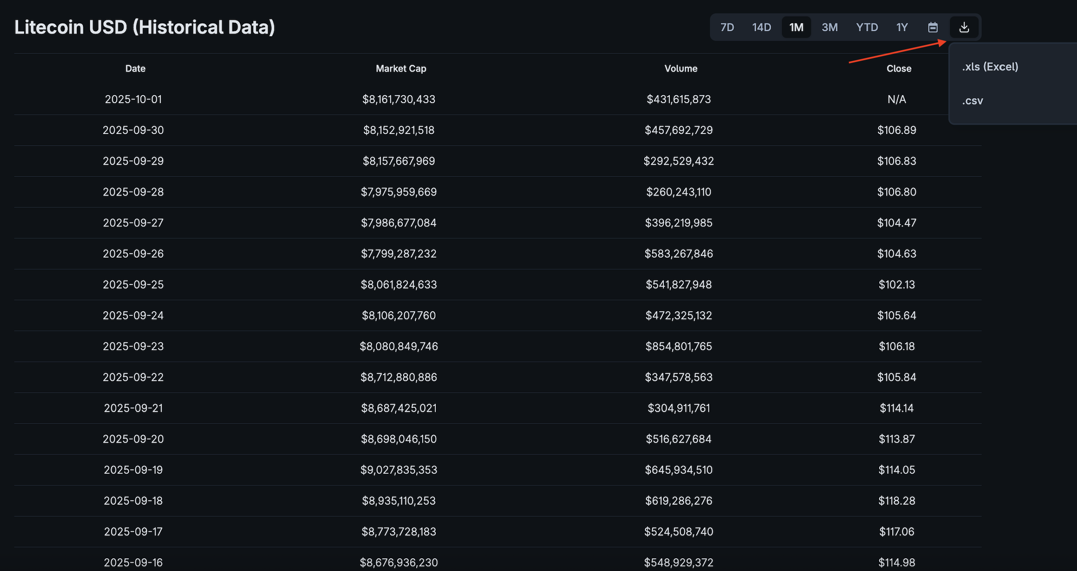
Task: Click the 2025-09-30 date cell
Action: [x=133, y=130]
